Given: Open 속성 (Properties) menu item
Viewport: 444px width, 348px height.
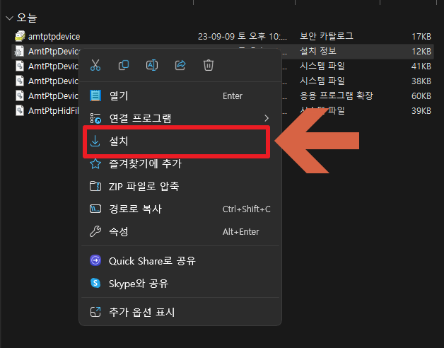Looking at the screenshot, I should click(x=180, y=232).
